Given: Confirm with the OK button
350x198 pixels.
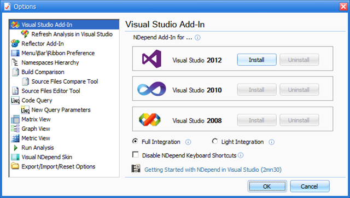Looking at the screenshot, I should (x=267, y=186).
